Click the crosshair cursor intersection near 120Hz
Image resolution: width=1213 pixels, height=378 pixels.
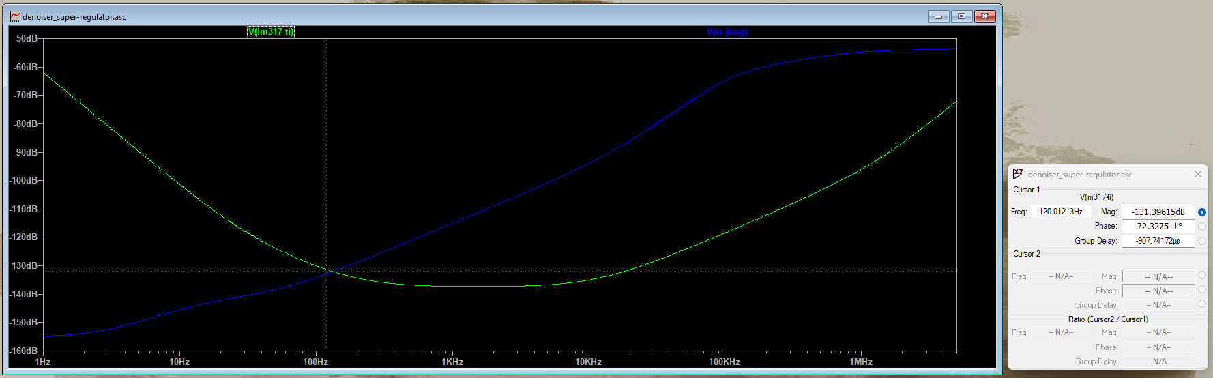click(x=327, y=270)
